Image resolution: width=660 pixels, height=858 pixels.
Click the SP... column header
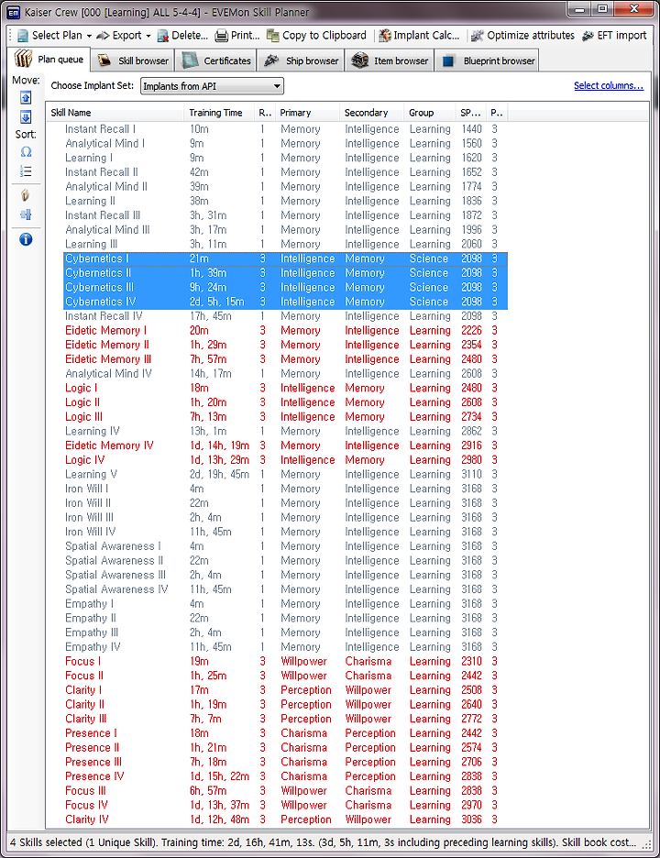coord(470,113)
